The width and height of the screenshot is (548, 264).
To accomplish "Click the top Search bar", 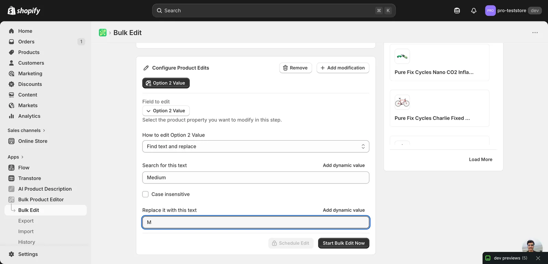I will point(274,11).
